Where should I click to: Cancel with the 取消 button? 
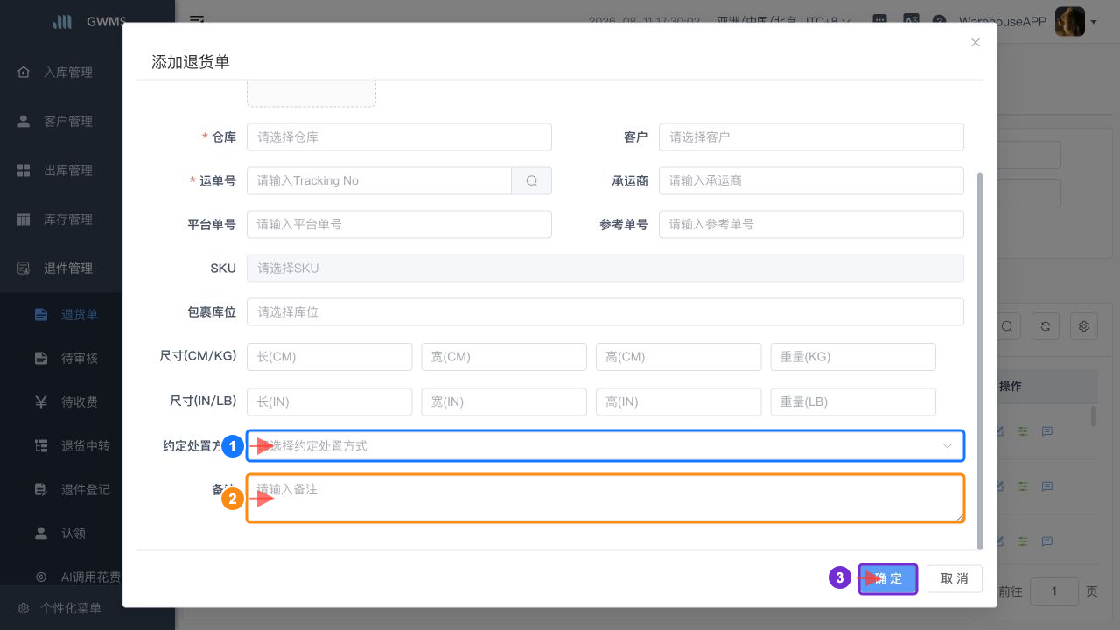pyautogui.click(x=955, y=578)
